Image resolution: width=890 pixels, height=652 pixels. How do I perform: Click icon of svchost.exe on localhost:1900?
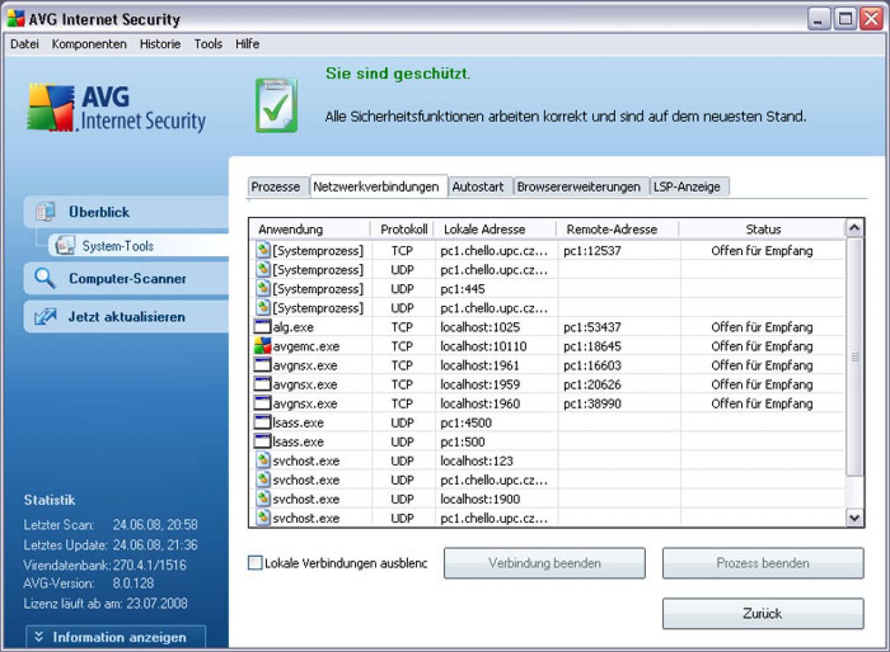click(x=262, y=499)
